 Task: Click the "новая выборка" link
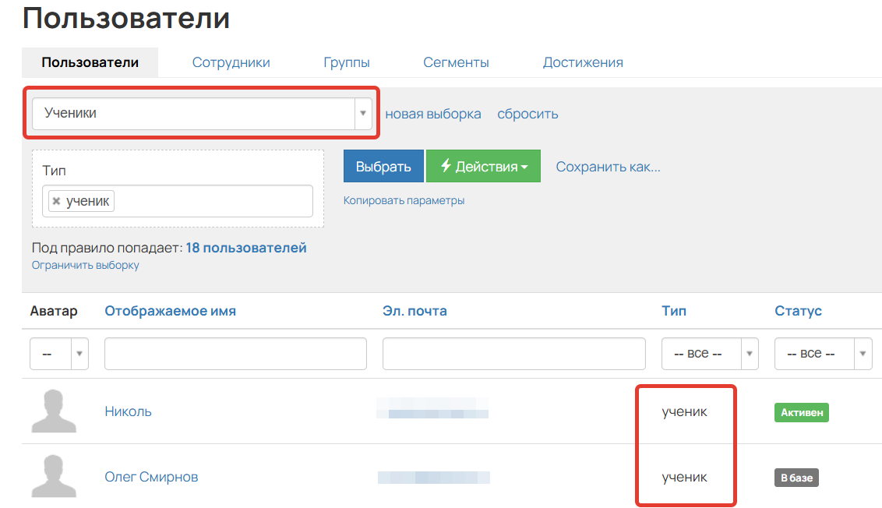[x=433, y=113]
